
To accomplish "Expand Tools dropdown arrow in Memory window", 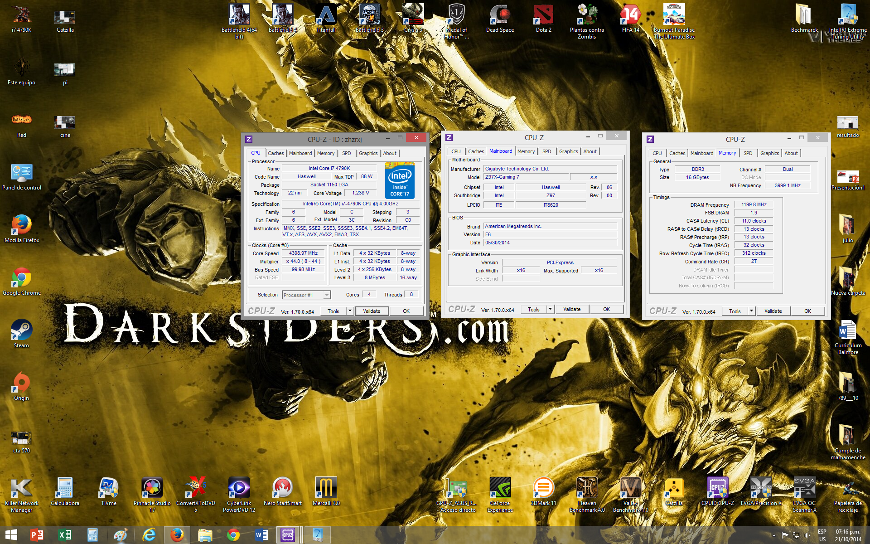I will [751, 311].
